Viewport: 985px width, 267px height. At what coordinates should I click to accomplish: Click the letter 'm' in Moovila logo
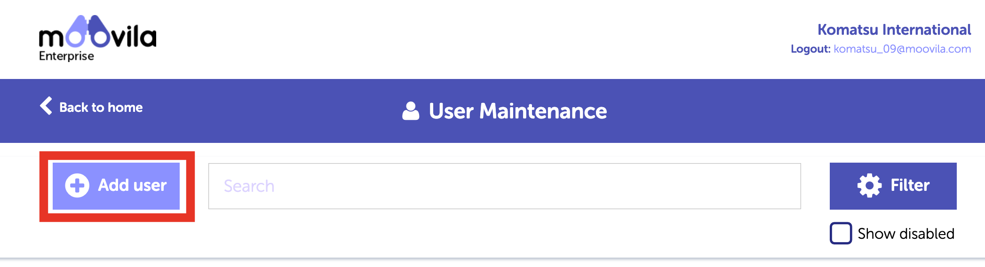click(51, 38)
